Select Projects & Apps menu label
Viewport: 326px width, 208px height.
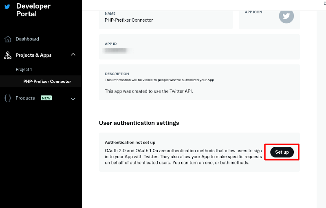coord(33,55)
